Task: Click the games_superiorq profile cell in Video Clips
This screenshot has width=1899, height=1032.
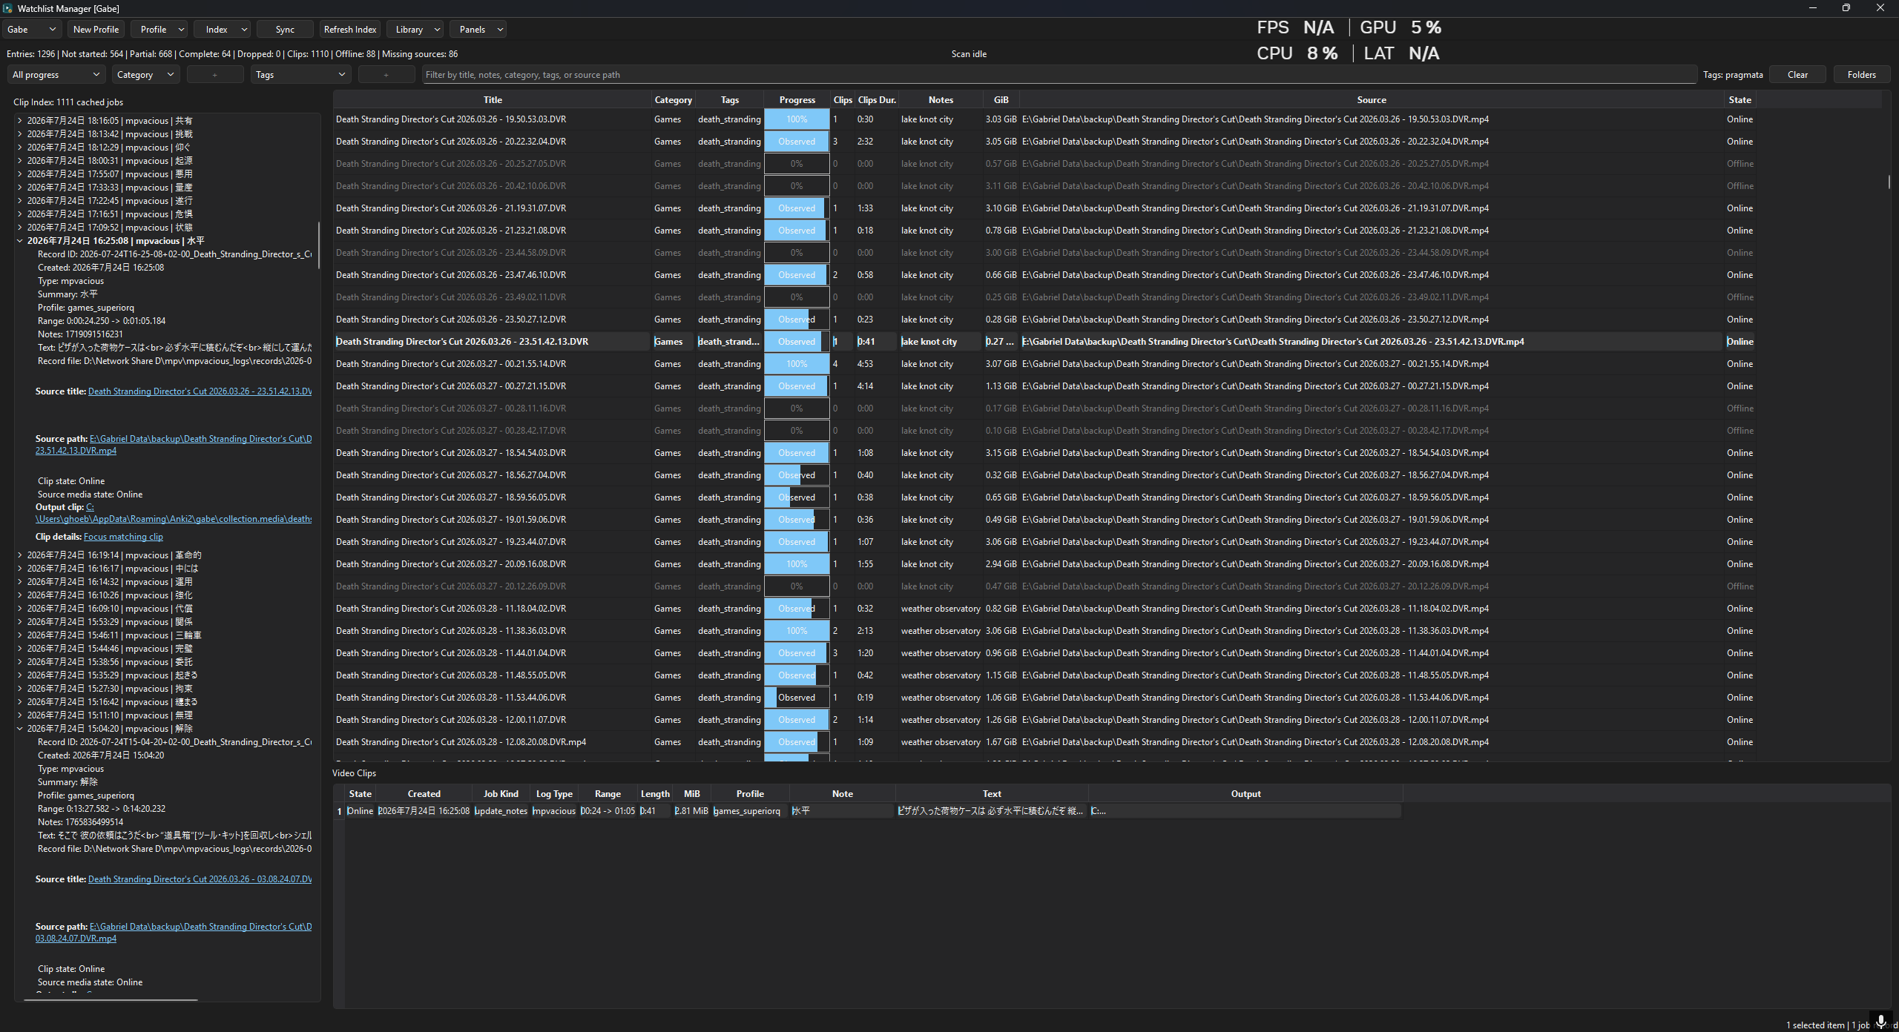Action: pyautogui.click(x=749, y=811)
